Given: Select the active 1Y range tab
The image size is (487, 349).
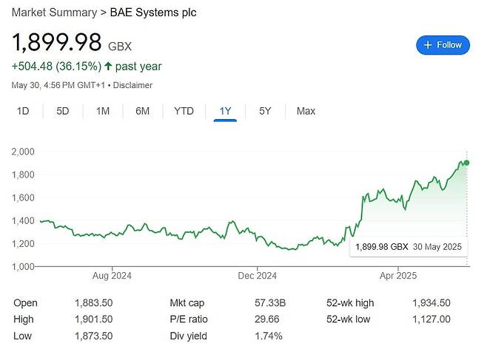Looking at the screenshot, I should [225, 111].
